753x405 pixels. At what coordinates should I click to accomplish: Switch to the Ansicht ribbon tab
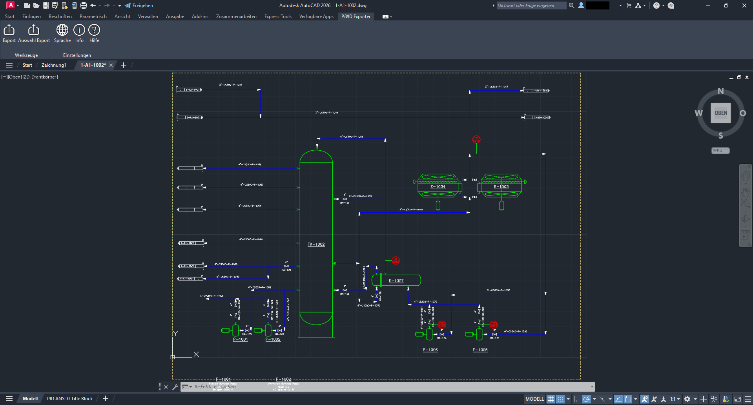122,16
